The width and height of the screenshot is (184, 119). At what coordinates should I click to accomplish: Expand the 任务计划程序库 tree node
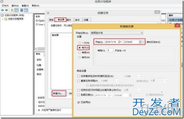click(3, 19)
